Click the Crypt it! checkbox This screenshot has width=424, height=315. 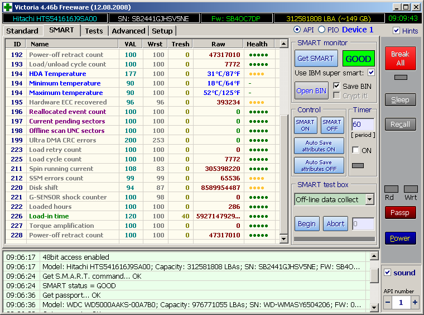336,96
